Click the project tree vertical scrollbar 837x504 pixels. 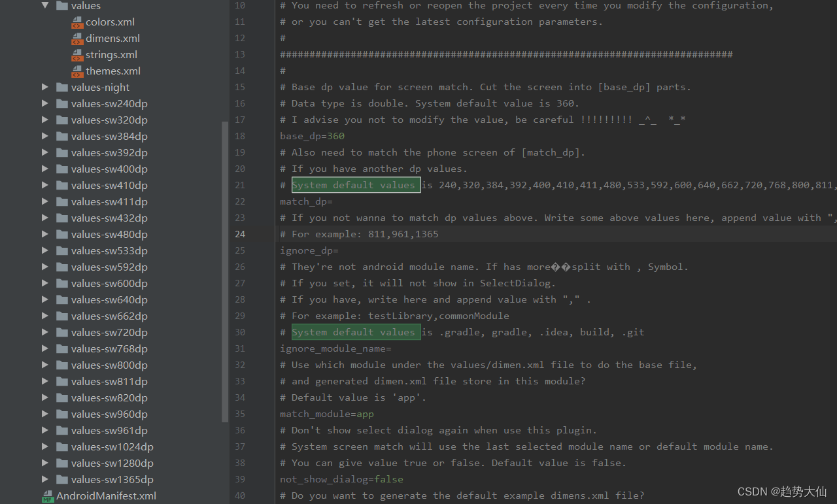coord(226,271)
